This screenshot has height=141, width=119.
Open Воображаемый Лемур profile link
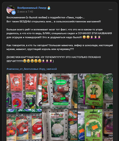coord(32,8)
